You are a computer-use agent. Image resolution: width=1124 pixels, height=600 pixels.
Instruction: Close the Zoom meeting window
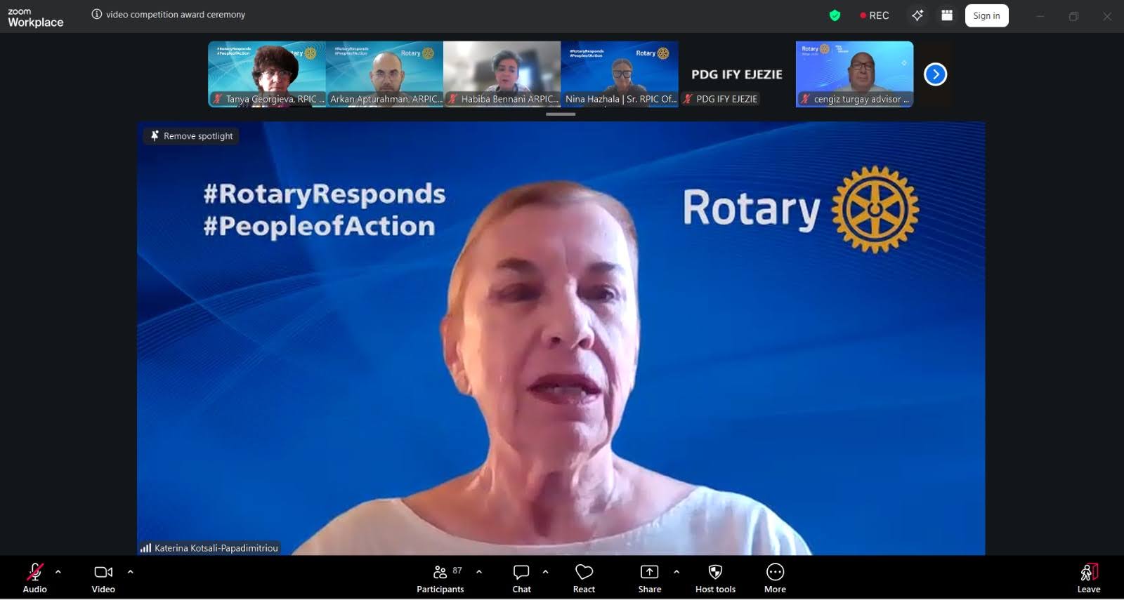click(x=1107, y=16)
